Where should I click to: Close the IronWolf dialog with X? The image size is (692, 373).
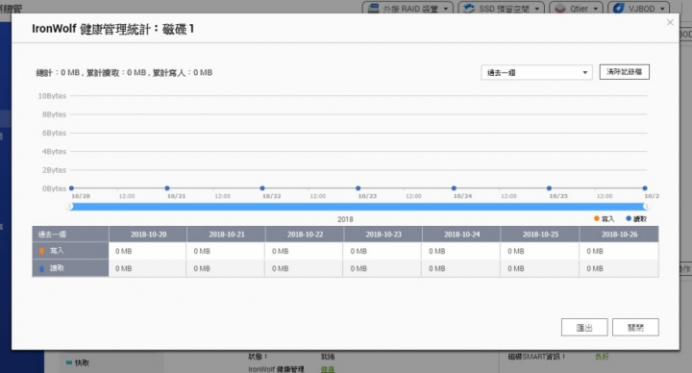(670, 22)
